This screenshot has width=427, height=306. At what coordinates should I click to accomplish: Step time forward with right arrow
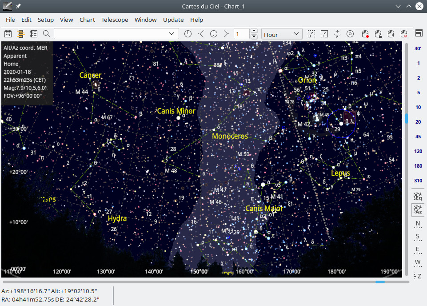226,34
